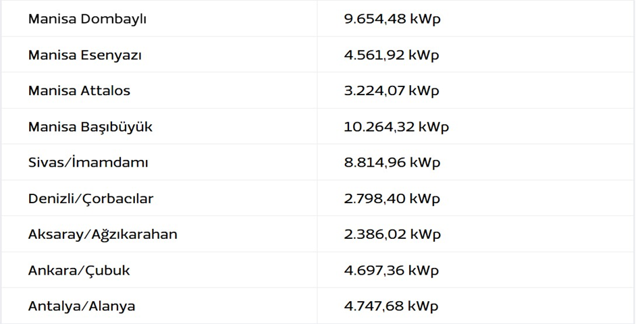
Task: Click the Sivas/İmamdamı location name
Action: pos(88,163)
